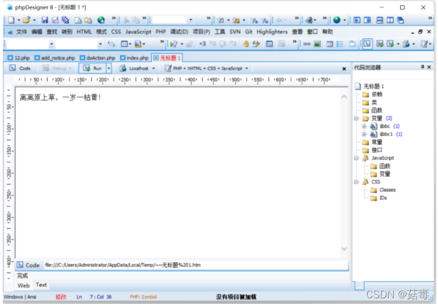Screen dimensions: 438x305
Task: Click the cascade windows icon
Action: pyautogui.click(x=401, y=20)
